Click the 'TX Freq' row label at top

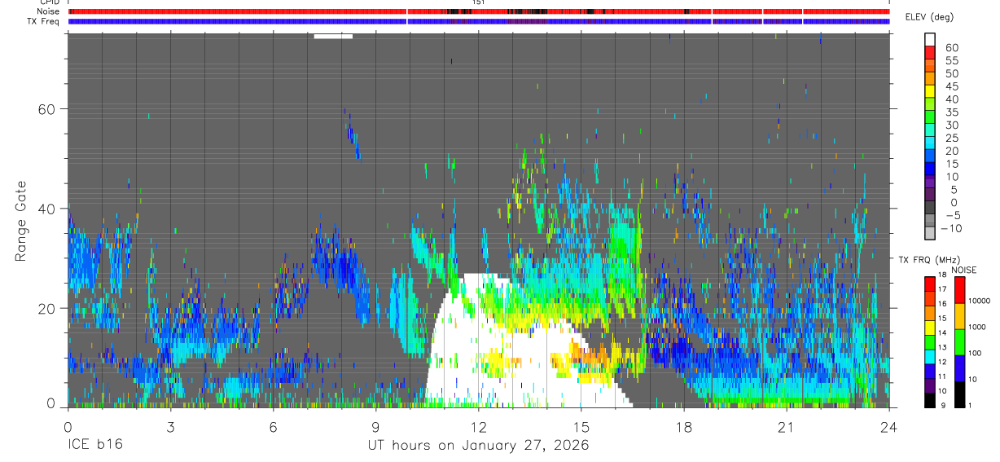point(45,21)
